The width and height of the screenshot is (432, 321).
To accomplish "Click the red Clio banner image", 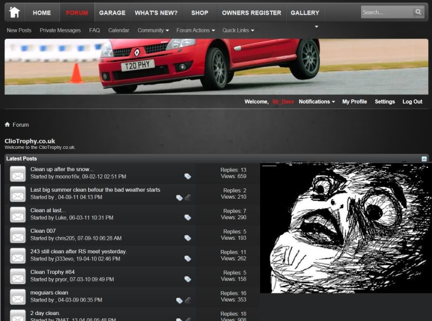I will (x=216, y=66).
